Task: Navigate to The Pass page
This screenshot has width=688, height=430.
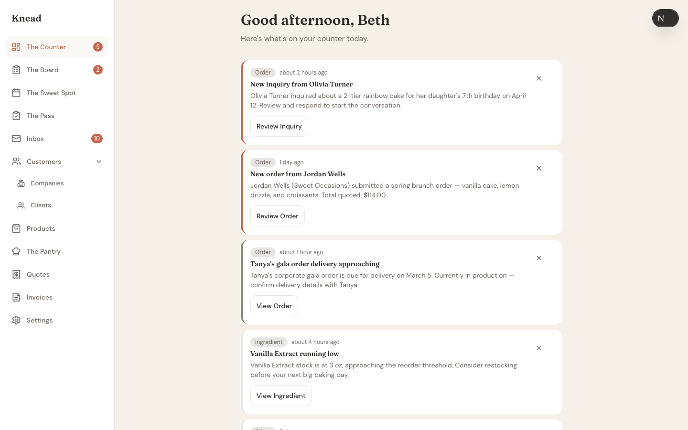Action: click(41, 116)
